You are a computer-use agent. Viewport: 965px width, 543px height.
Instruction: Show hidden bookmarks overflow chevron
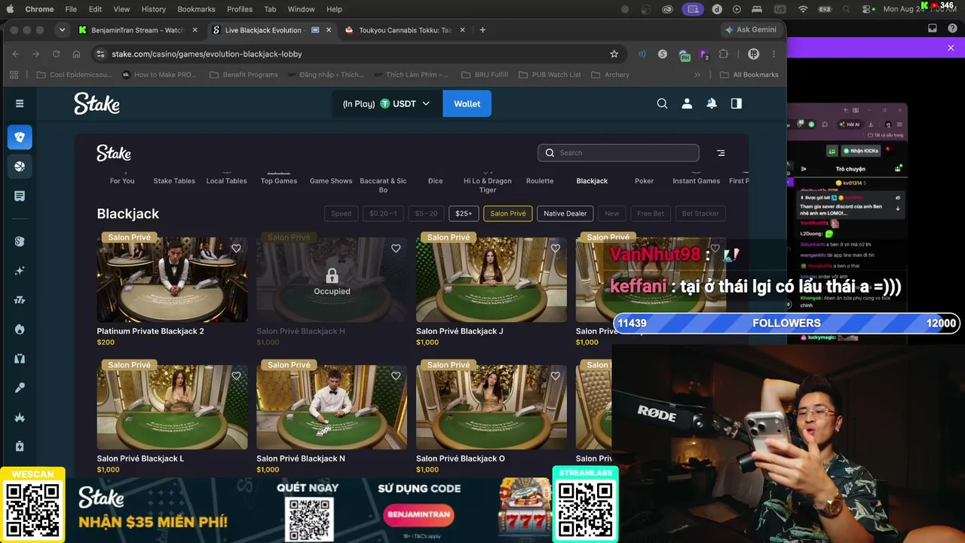[697, 75]
